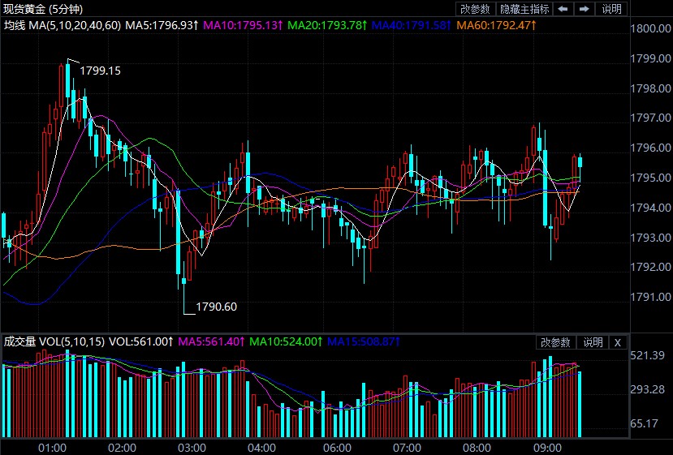Screen dimensions: 673x455
Task: Click the 1799.00 price axis label
Action: [x=650, y=58]
